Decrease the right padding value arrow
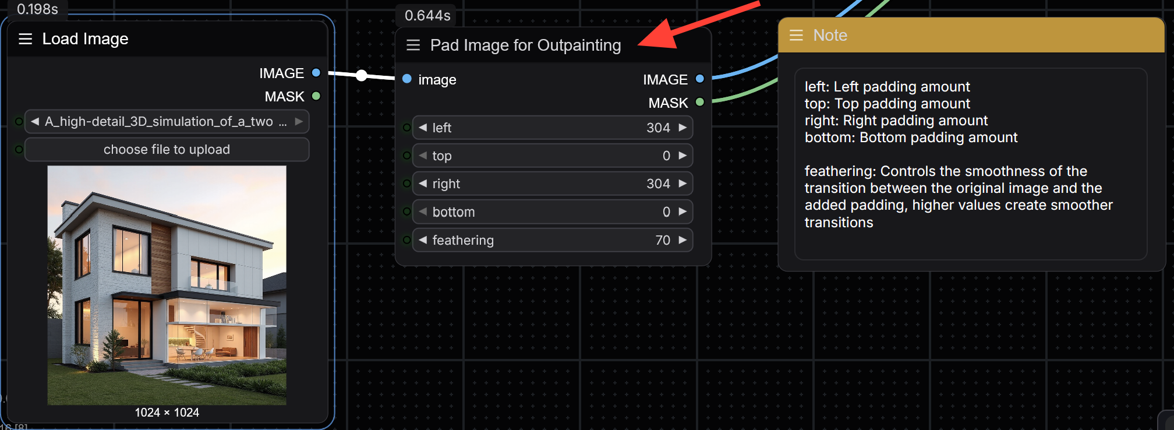 pos(423,184)
